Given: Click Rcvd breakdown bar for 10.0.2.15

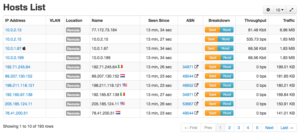Looking at the screenshot, I should pyautogui.click(x=226, y=39).
